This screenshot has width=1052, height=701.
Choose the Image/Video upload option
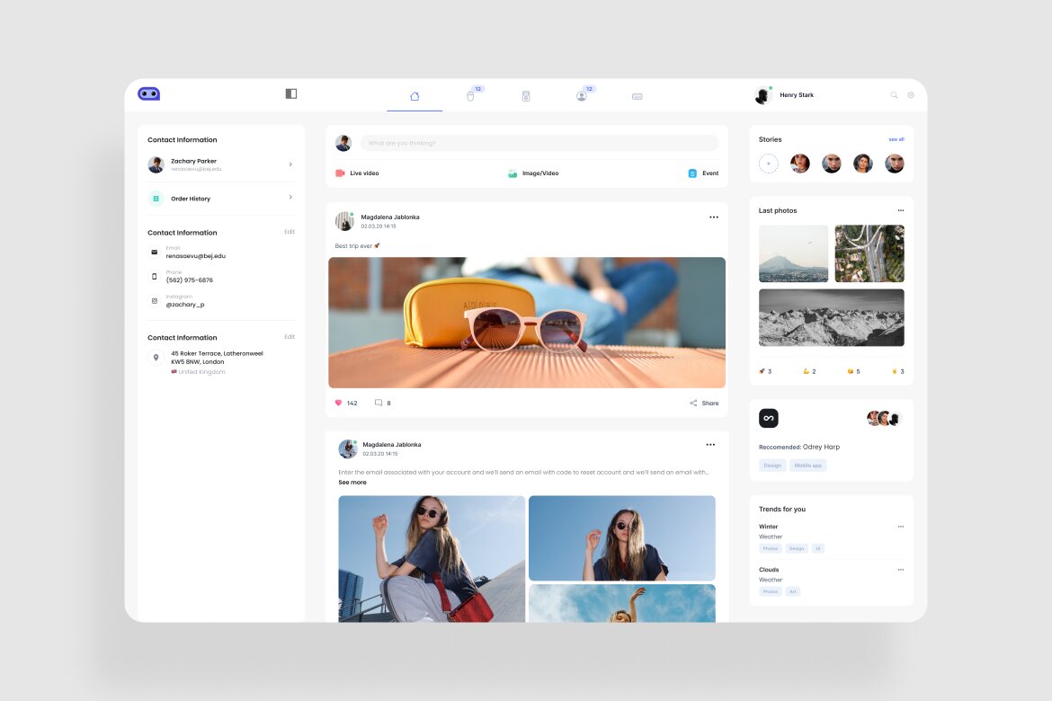click(x=532, y=173)
